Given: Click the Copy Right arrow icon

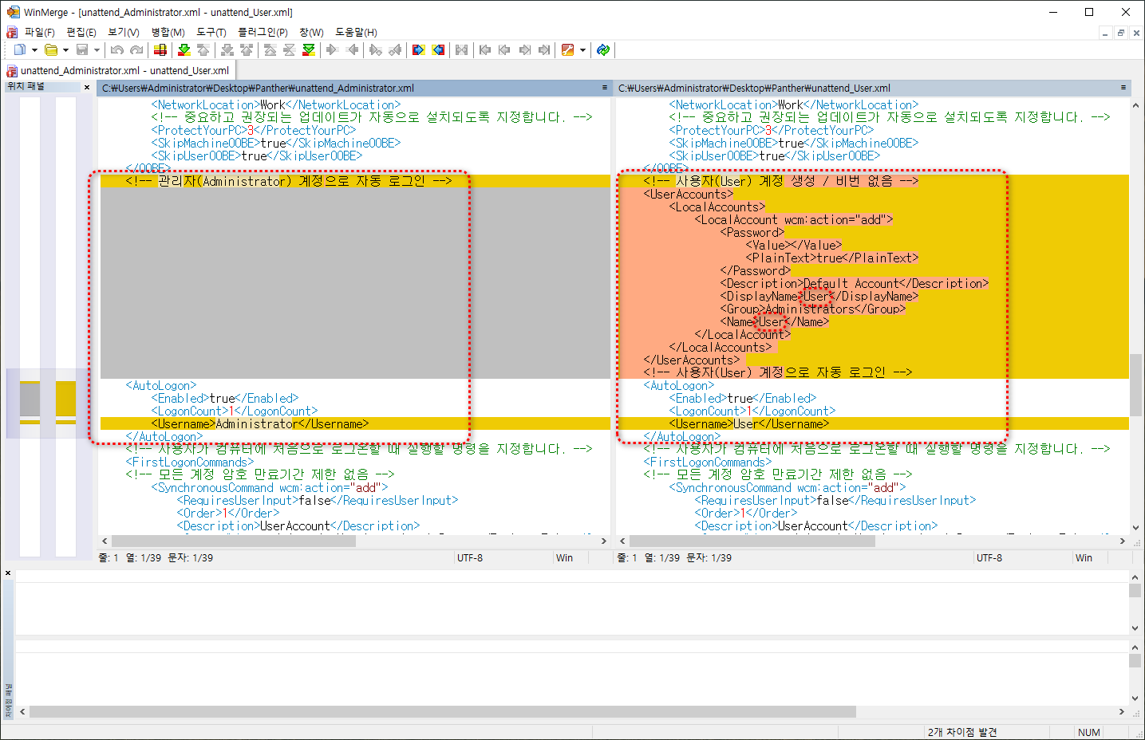Looking at the screenshot, I should coord(333,49).
